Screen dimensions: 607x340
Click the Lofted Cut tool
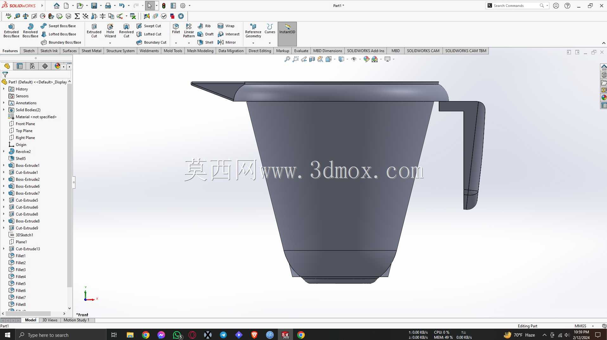[149, 34]
